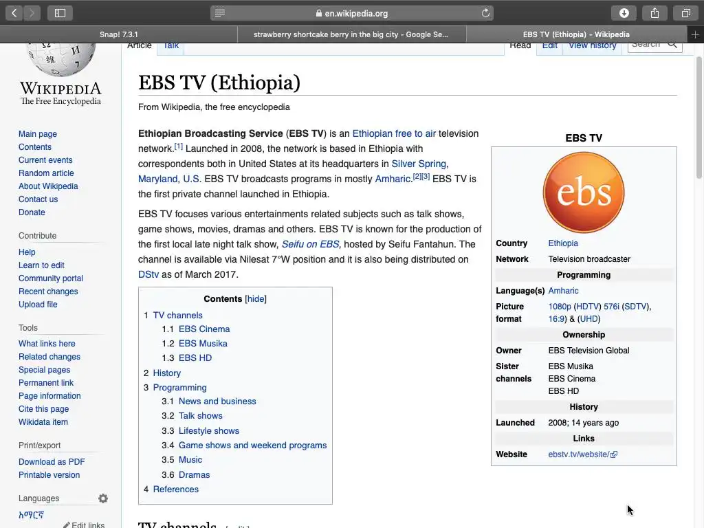
Task: Follow the DStv link
Action: (x=148, y=274)
